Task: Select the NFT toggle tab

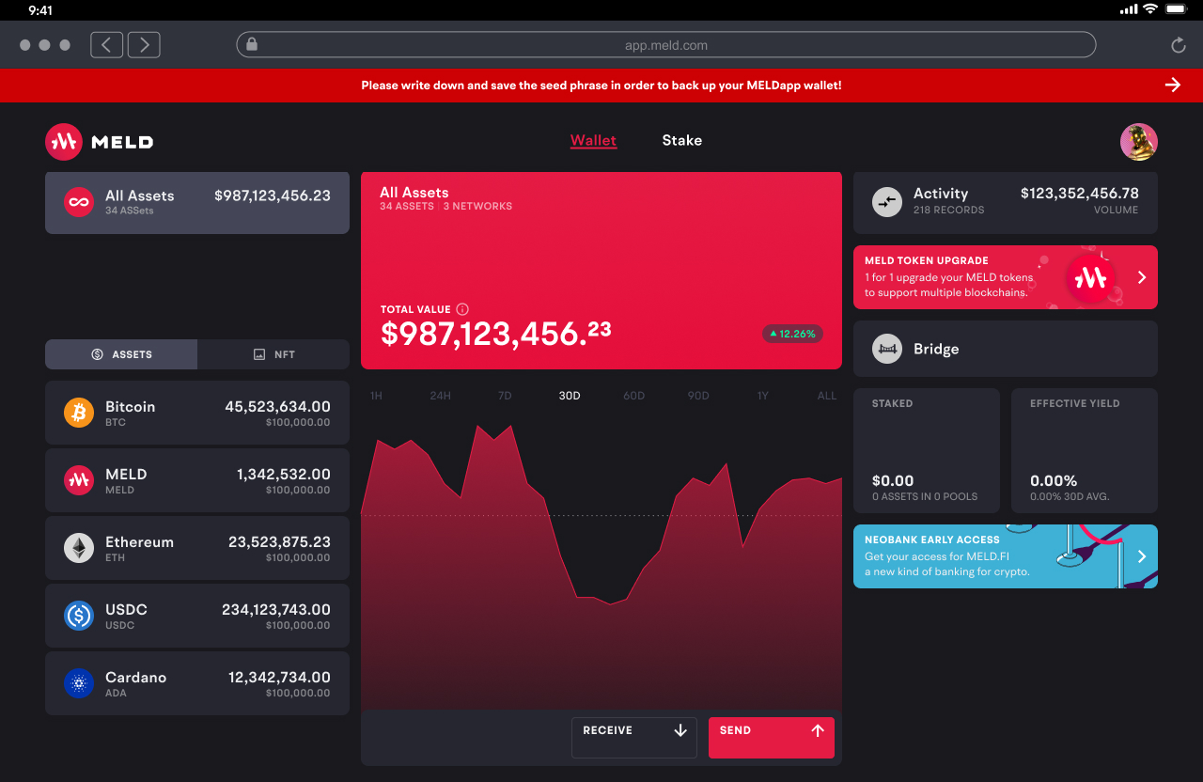Action: click(273, 354)
